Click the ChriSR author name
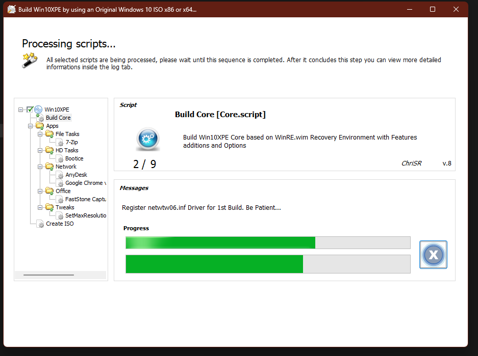The image size is (478, 356). 411,163
